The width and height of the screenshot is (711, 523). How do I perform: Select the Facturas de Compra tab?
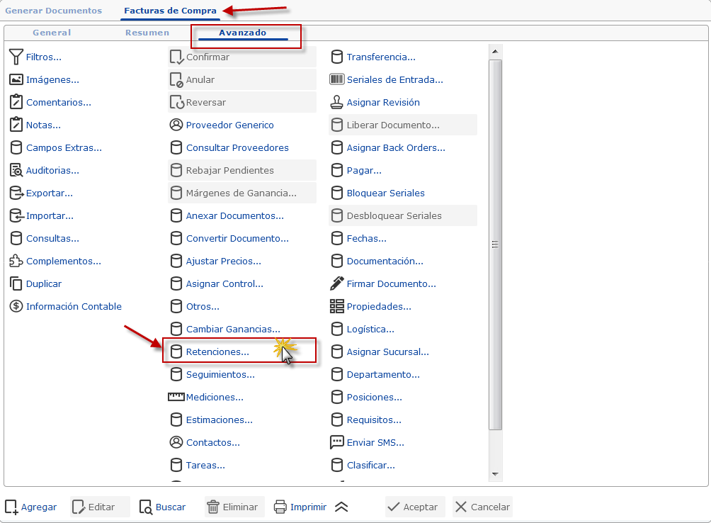(x=170, y=11)
